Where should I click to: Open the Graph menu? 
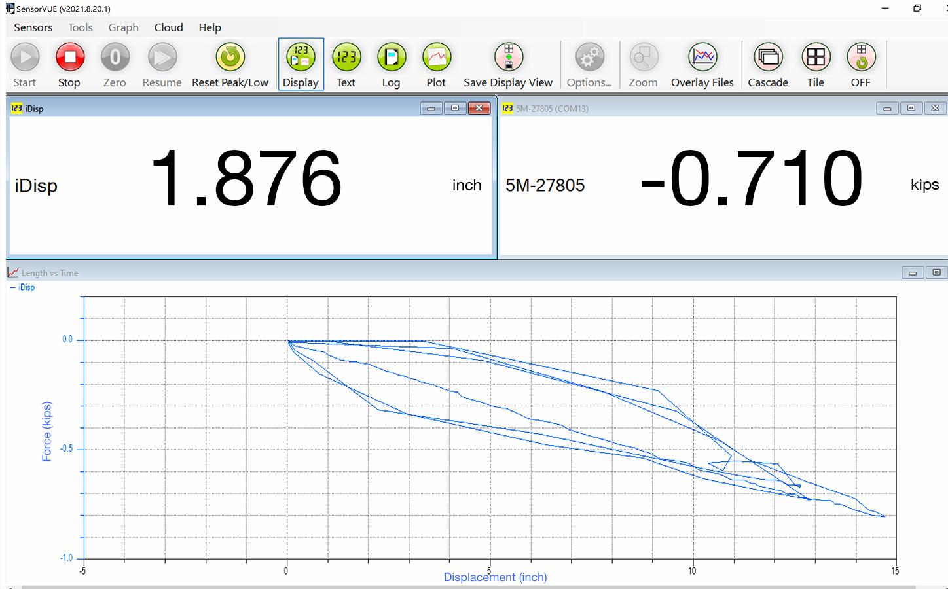[x=123, y=27]
